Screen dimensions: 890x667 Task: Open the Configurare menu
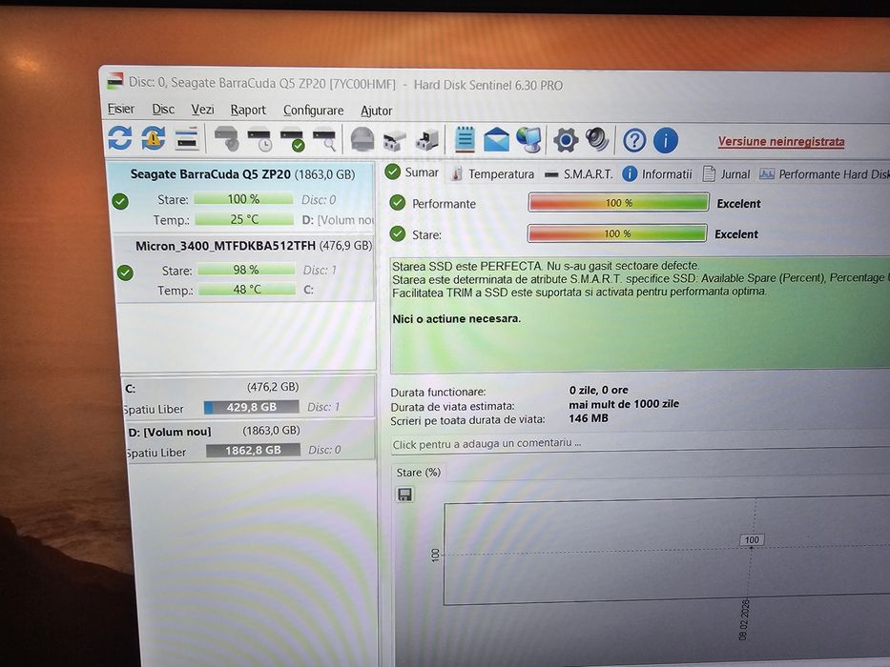tap(313, 110)
